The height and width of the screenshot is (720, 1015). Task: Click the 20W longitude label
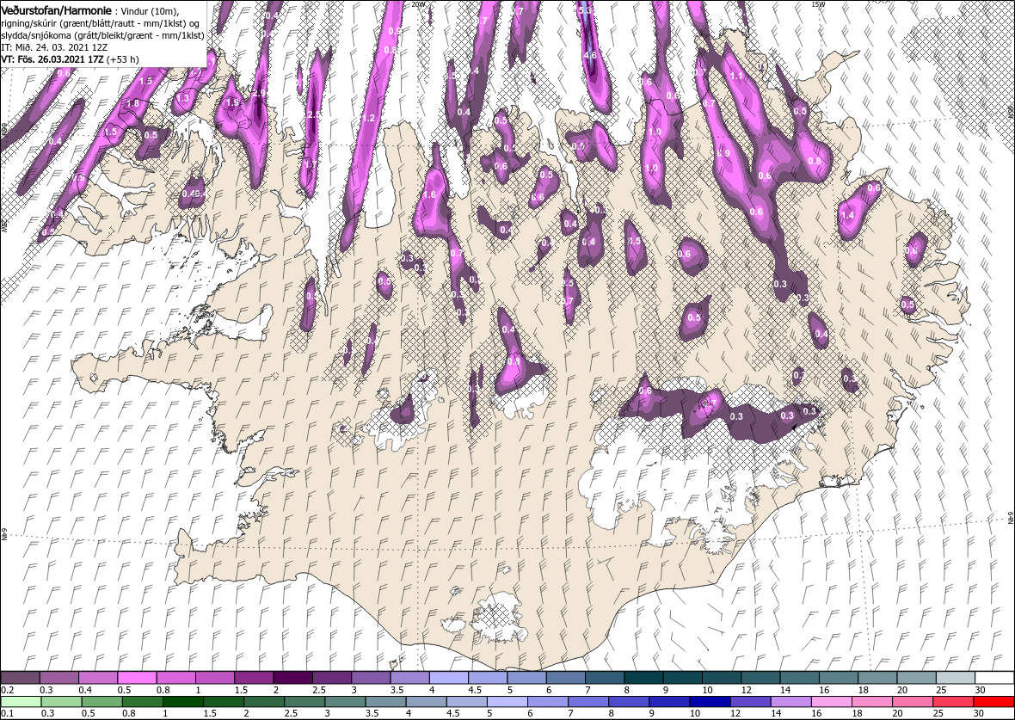(419, 4)
